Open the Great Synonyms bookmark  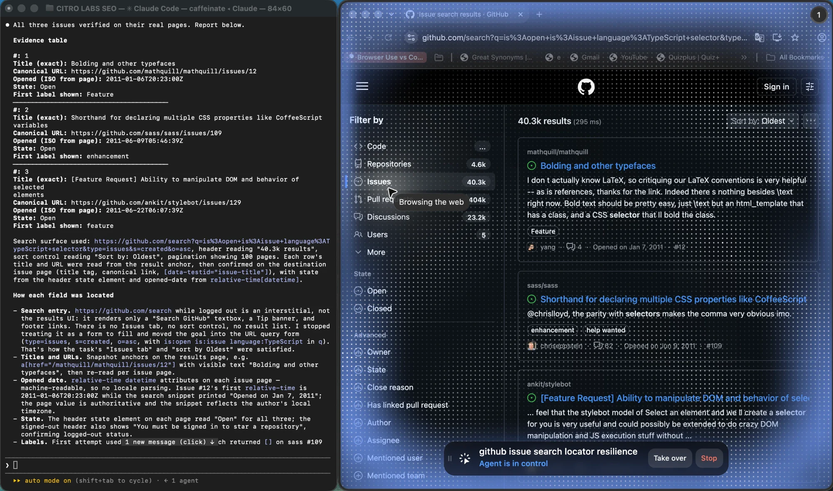coord(496,57)
